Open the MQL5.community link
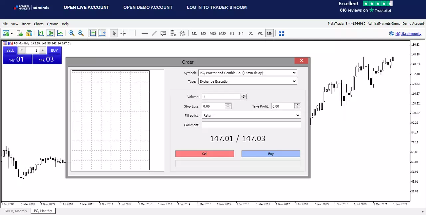This screenshot has width=426, height=215. pos(408,34)
